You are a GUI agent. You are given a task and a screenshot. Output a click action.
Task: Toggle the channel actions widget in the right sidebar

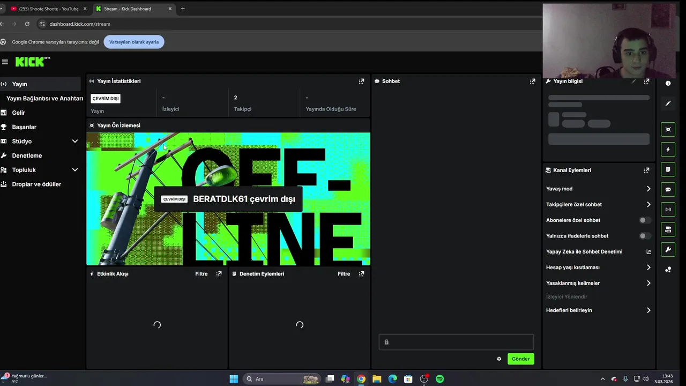coord(668,229)
